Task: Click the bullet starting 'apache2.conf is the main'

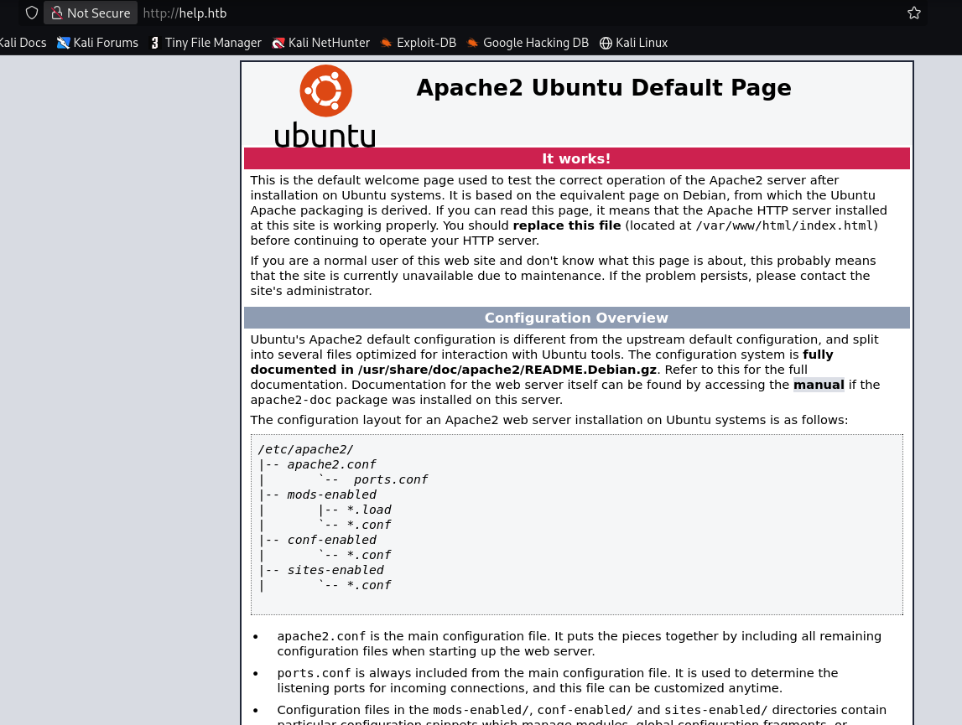Action: 580,644
